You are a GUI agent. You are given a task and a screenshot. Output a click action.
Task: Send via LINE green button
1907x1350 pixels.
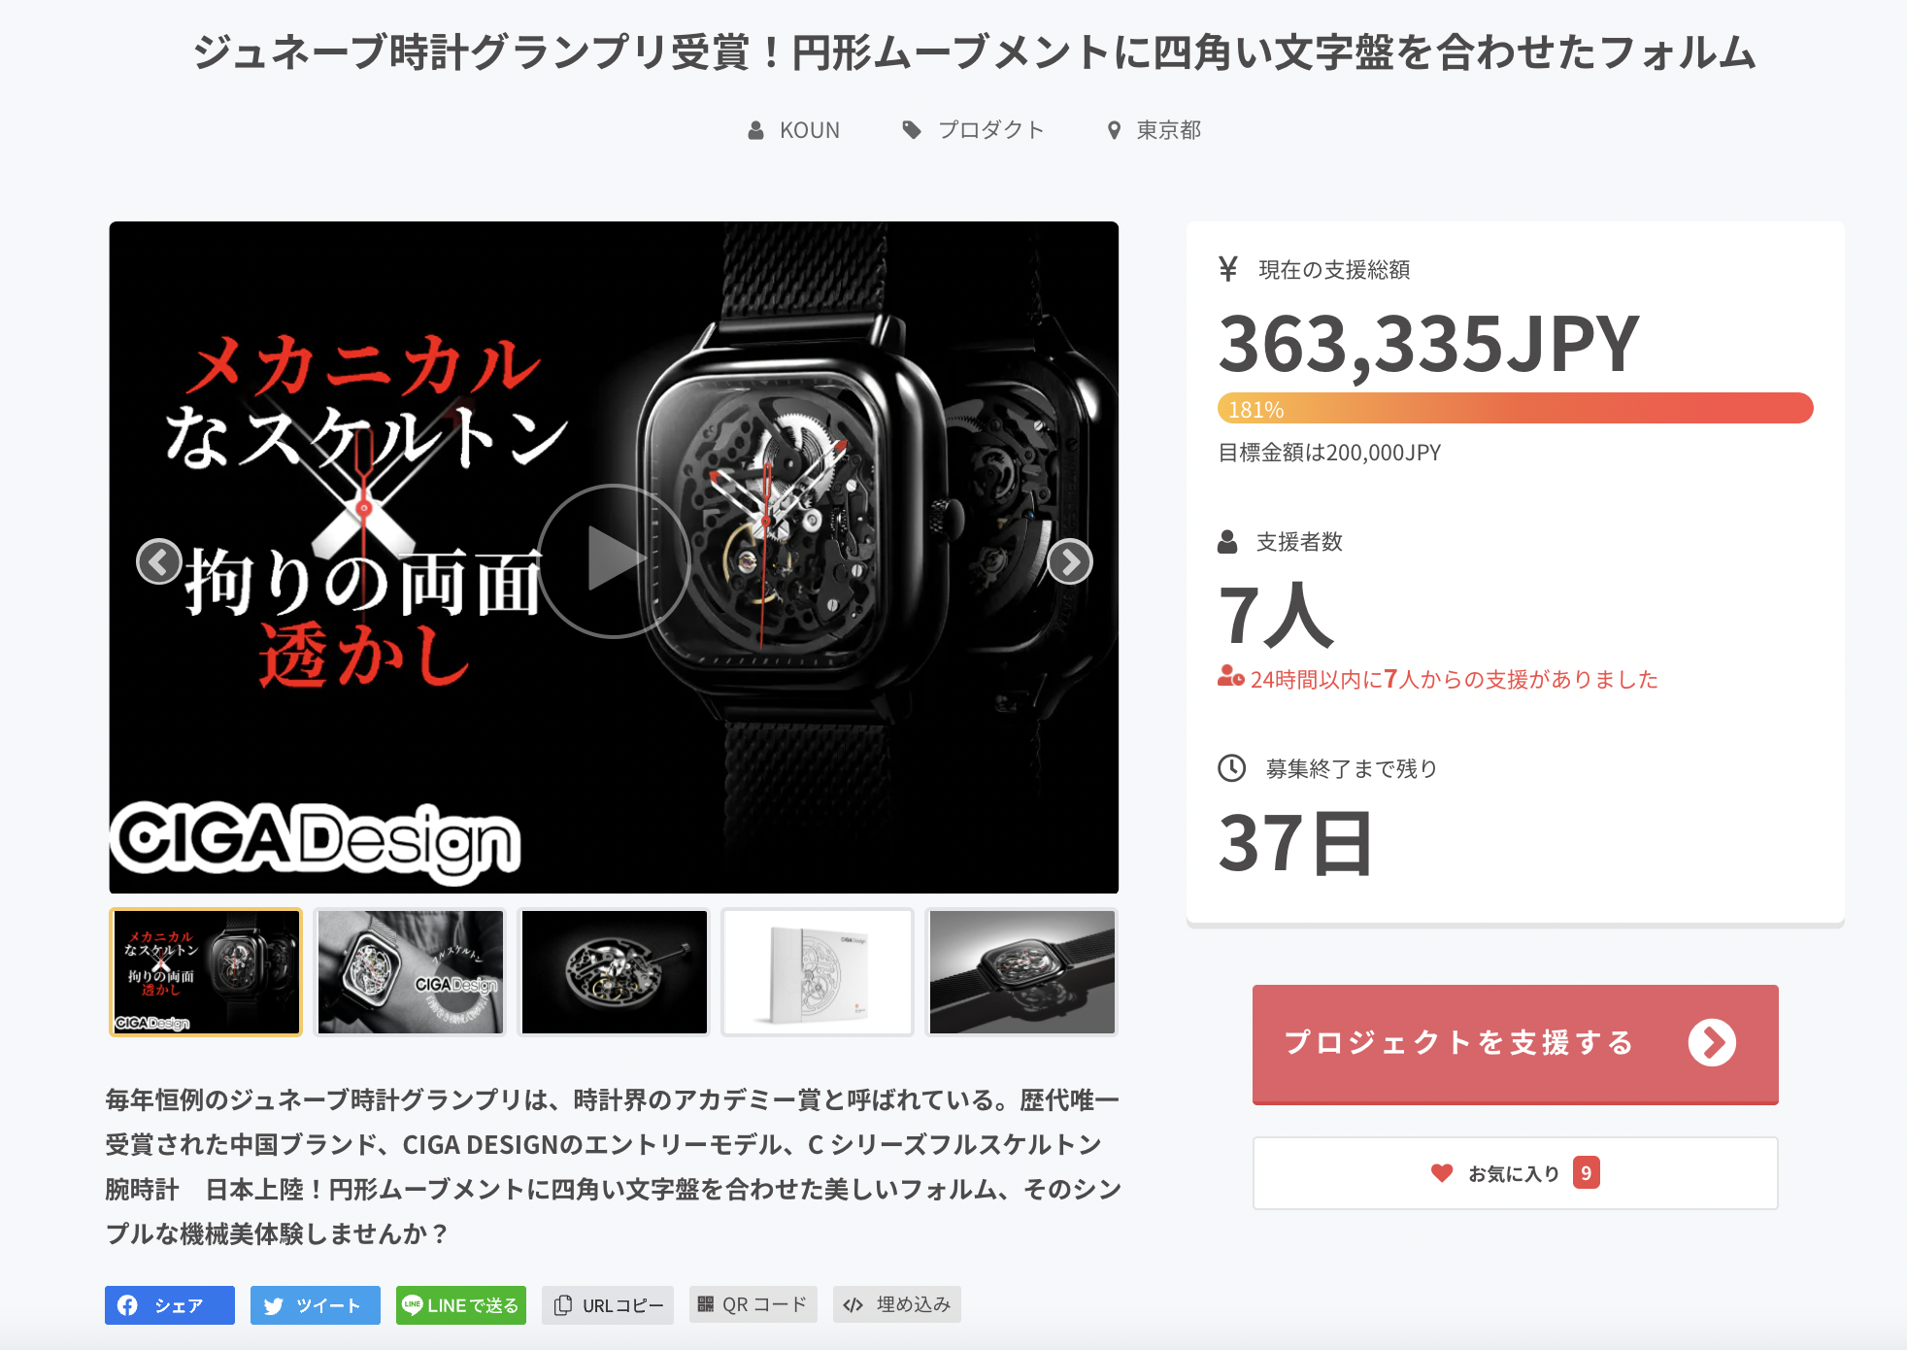(x=461, y=1305)
